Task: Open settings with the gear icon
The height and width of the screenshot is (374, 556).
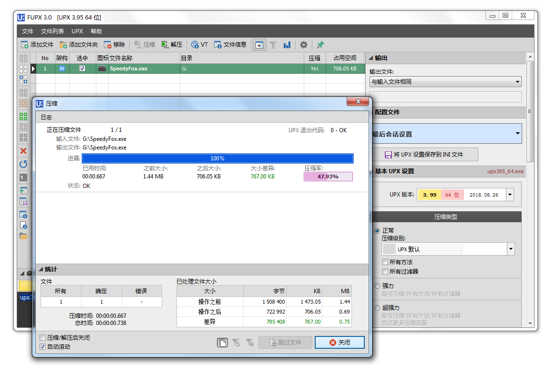Action: click(303, 45)
